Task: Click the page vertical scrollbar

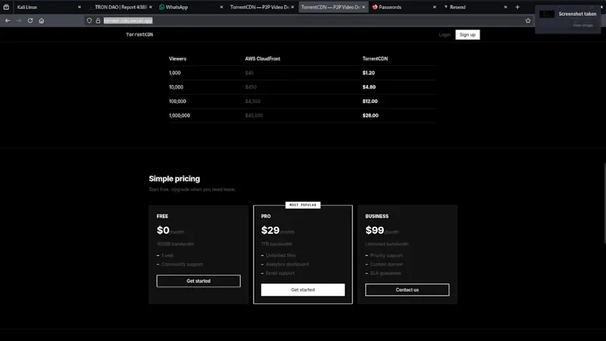Action: pos(604,203)
